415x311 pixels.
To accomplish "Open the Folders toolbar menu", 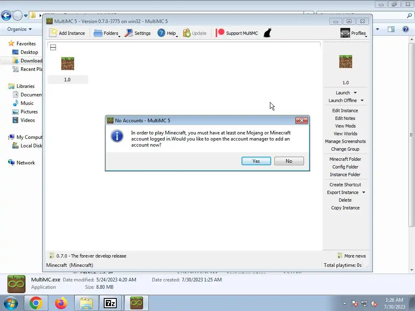I will tap(107, 33).
